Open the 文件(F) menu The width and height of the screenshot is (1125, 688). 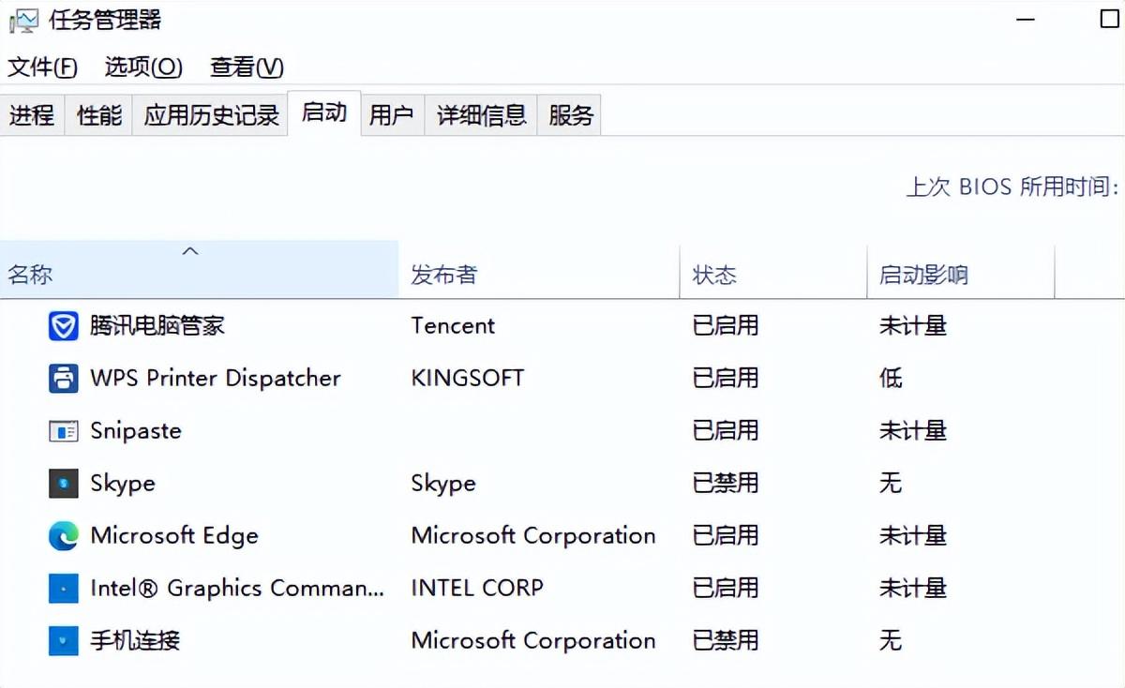tap(42, 67)
